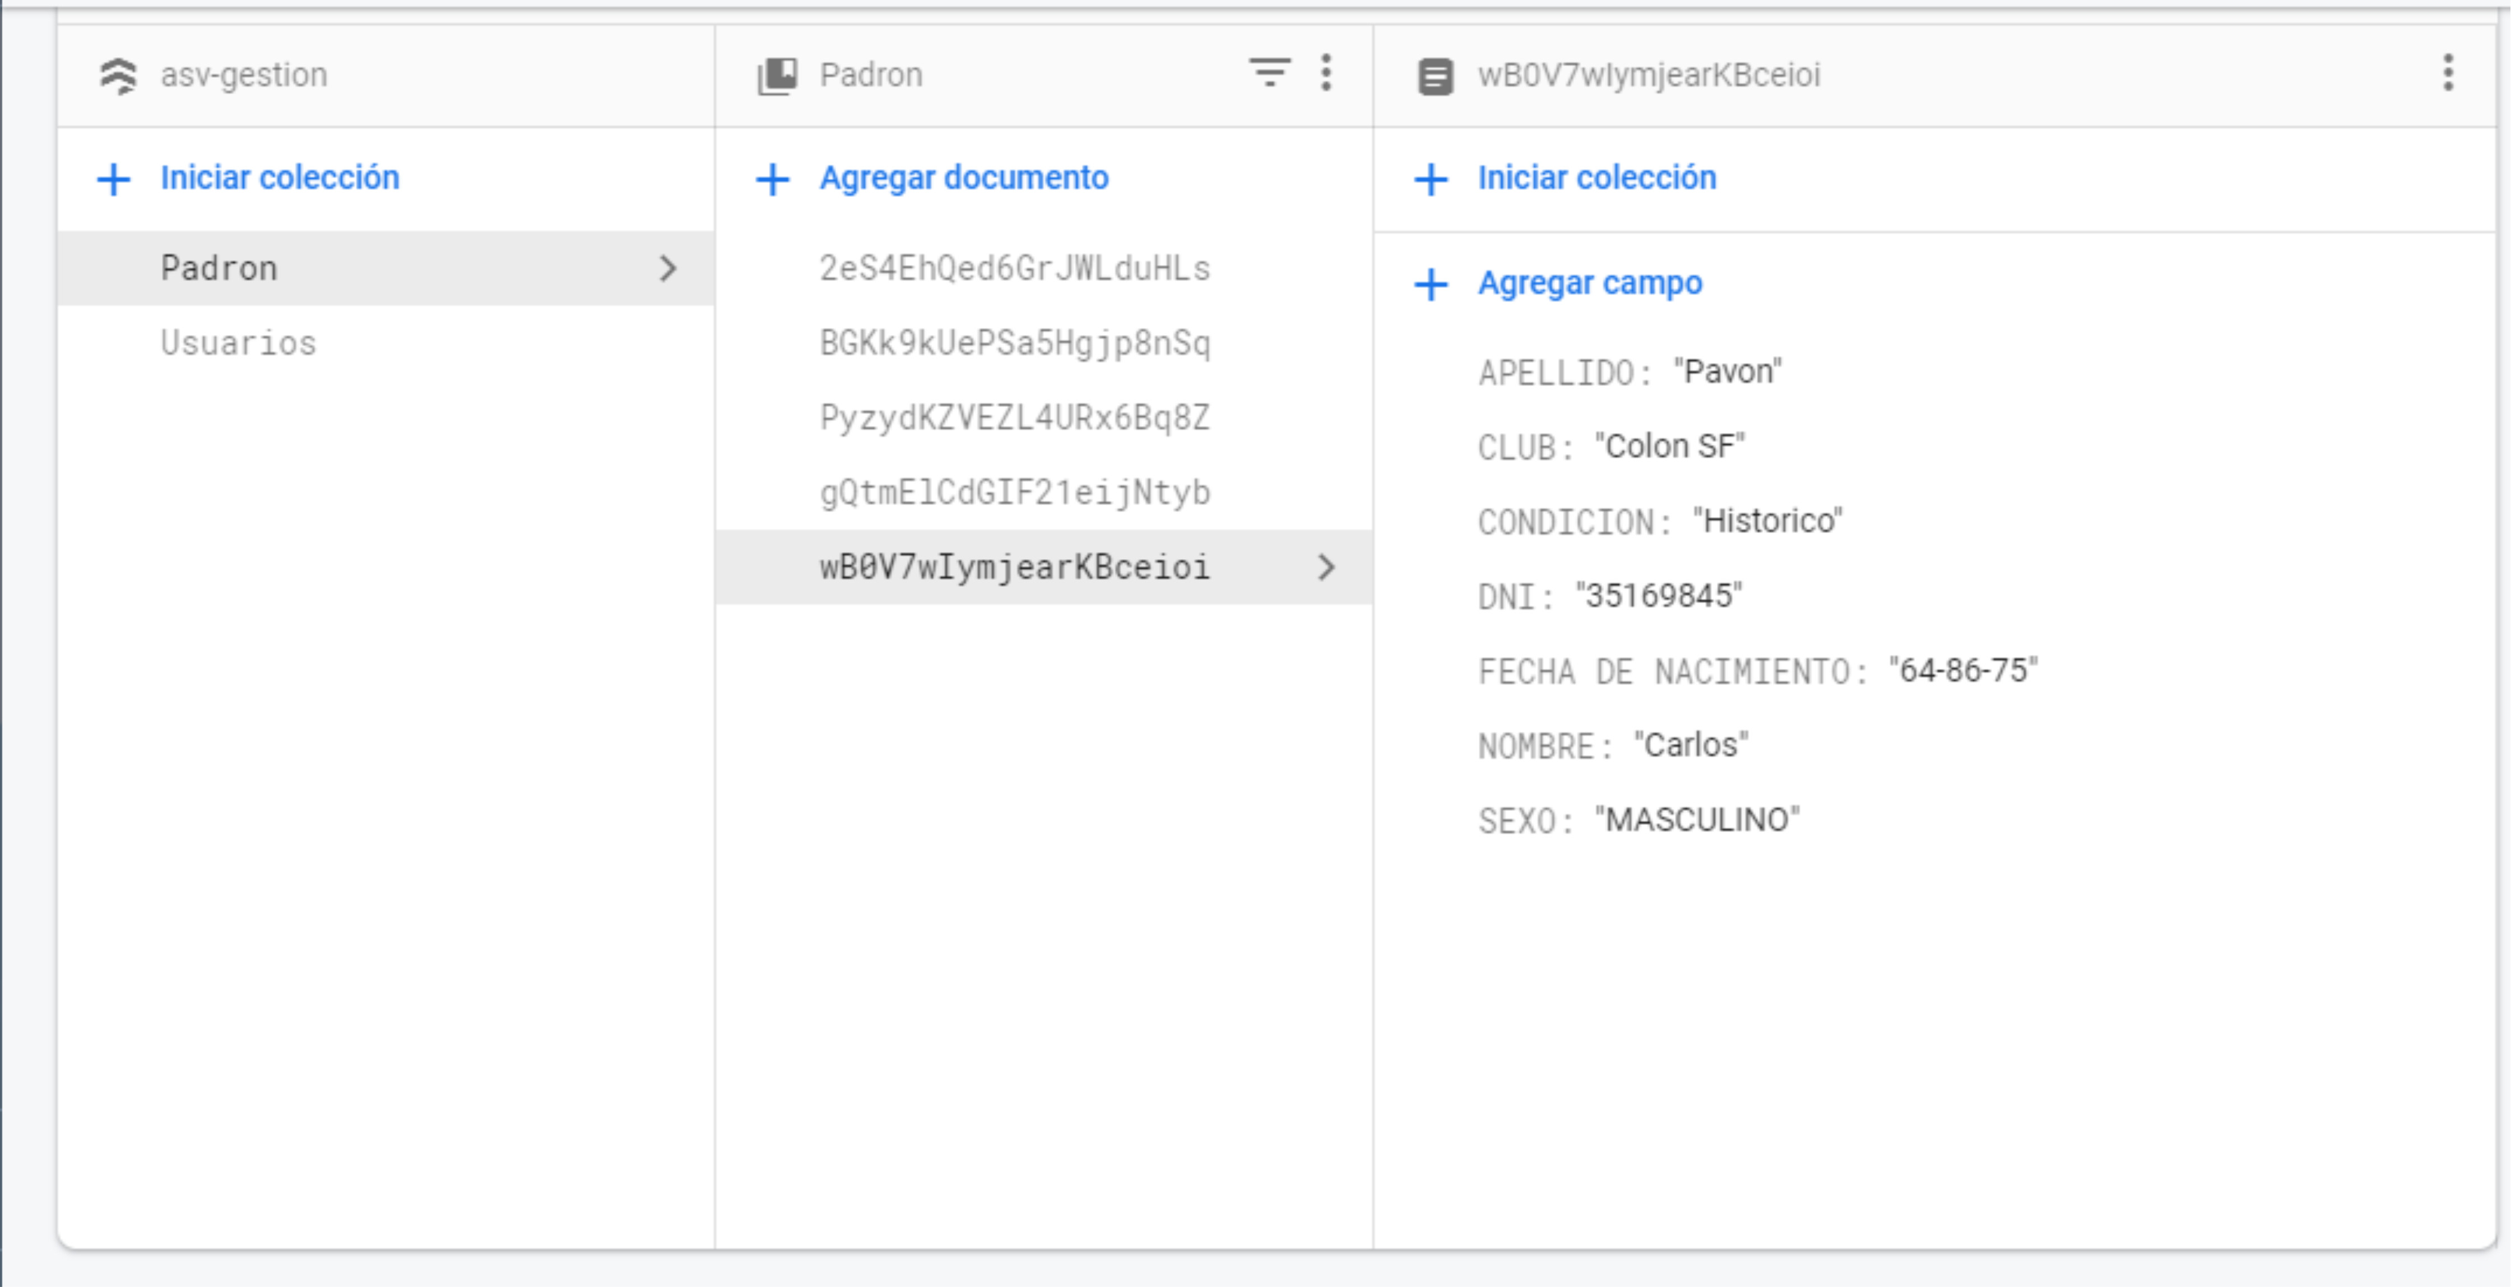The width and height of the screenshot is (2511, 1287).
Task: Click plus icon next to Agregar documento
Action: (x=772, y=178)
